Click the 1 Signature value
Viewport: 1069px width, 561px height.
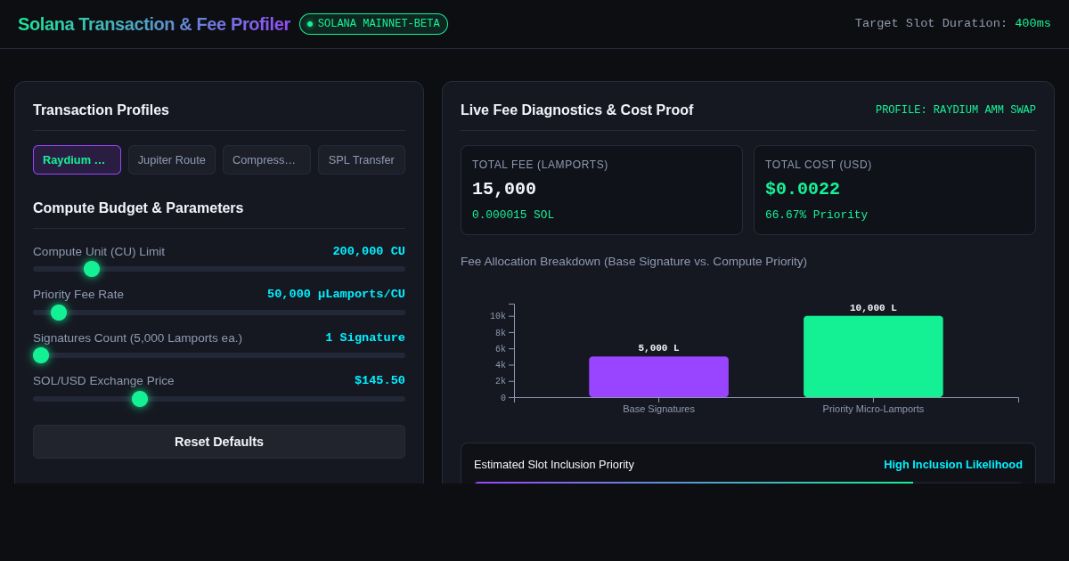click(365, 338)
